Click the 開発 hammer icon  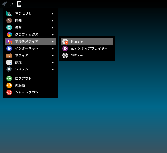tap(9, 21)
